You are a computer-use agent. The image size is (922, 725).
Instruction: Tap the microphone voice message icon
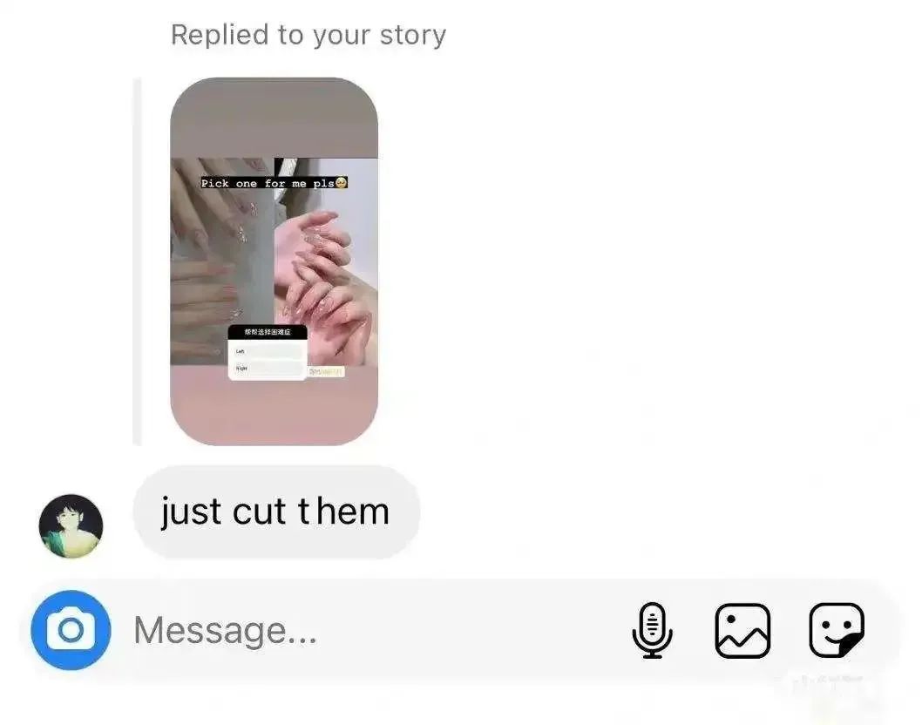point(652,630)
